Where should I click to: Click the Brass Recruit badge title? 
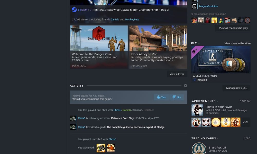click(217, 147)
